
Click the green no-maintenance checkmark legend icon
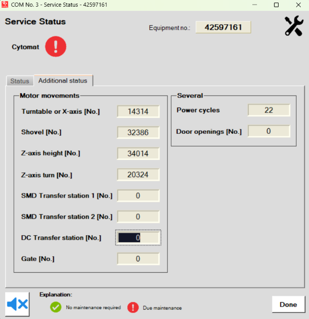pos(56,307)
